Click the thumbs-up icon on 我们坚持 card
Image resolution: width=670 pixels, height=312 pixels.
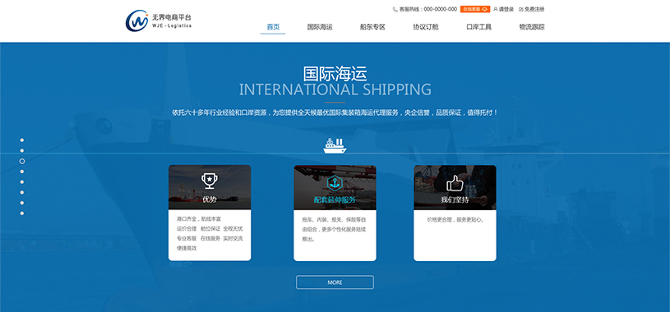455,183
